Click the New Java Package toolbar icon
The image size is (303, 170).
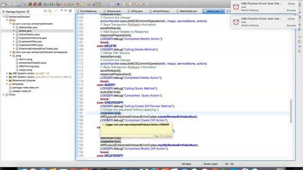(x=65, y=4)
